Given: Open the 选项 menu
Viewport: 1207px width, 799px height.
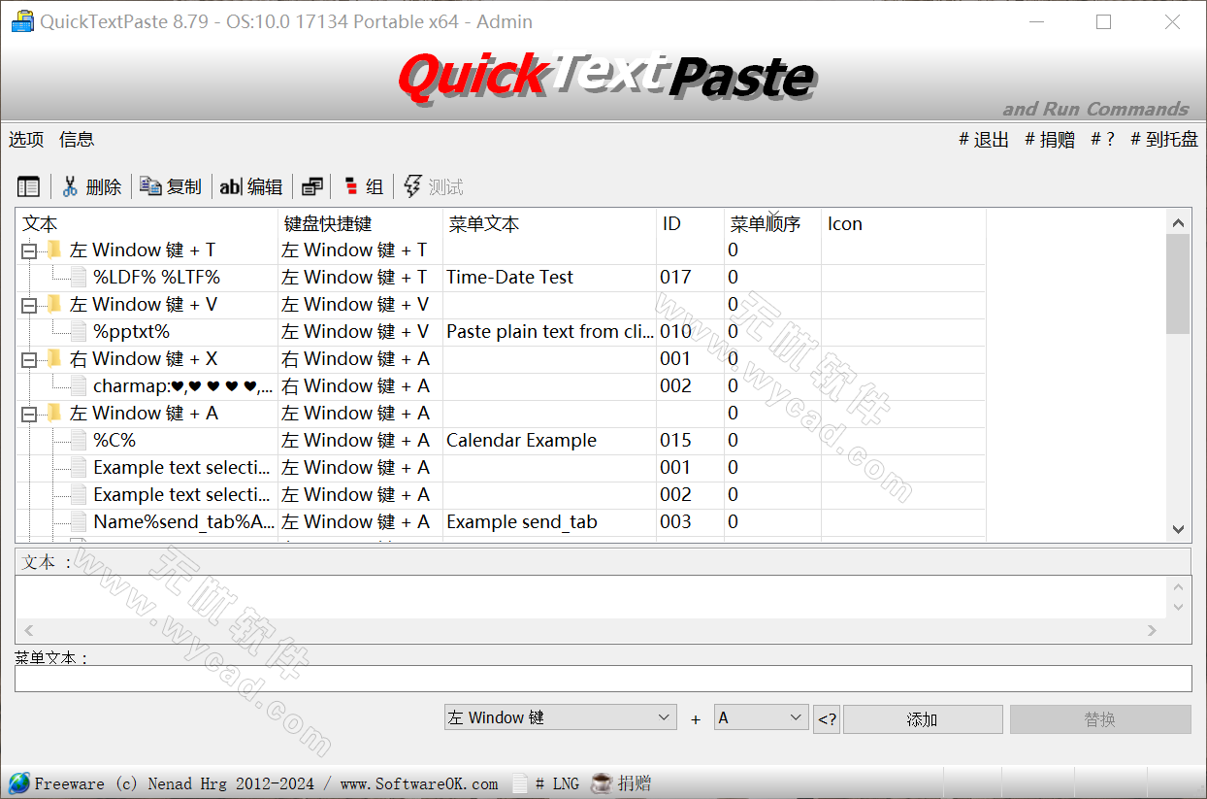Looking at the screenshot, I should click(25, 139).
